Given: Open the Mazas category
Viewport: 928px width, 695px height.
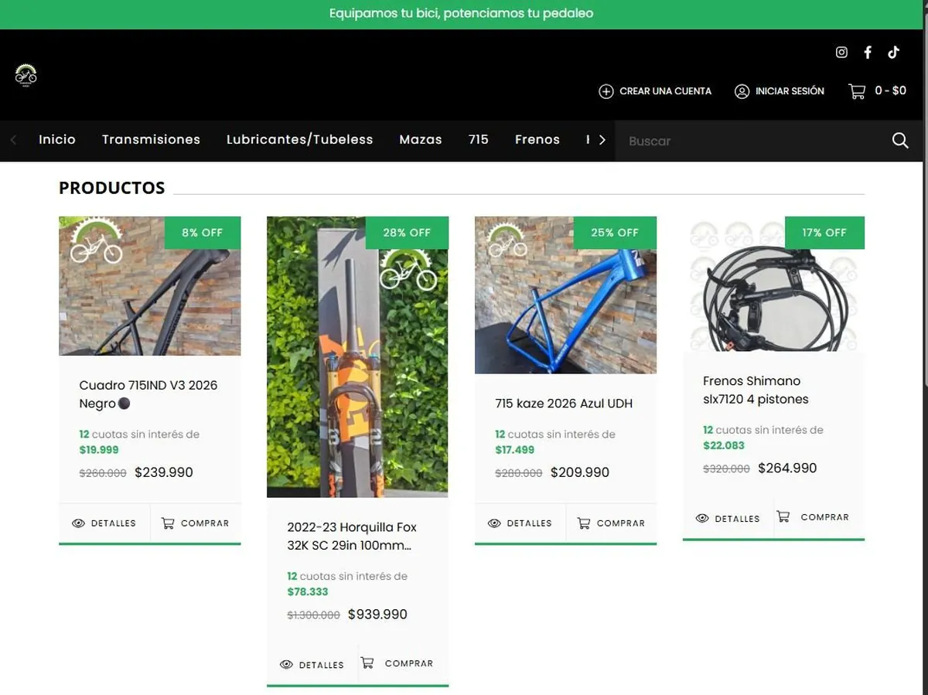Looking at the screenshot, I should (x=421, y=140).
